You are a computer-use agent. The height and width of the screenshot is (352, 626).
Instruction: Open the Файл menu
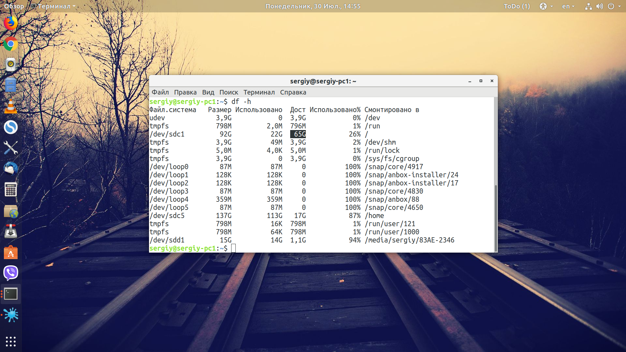[160, 92]
